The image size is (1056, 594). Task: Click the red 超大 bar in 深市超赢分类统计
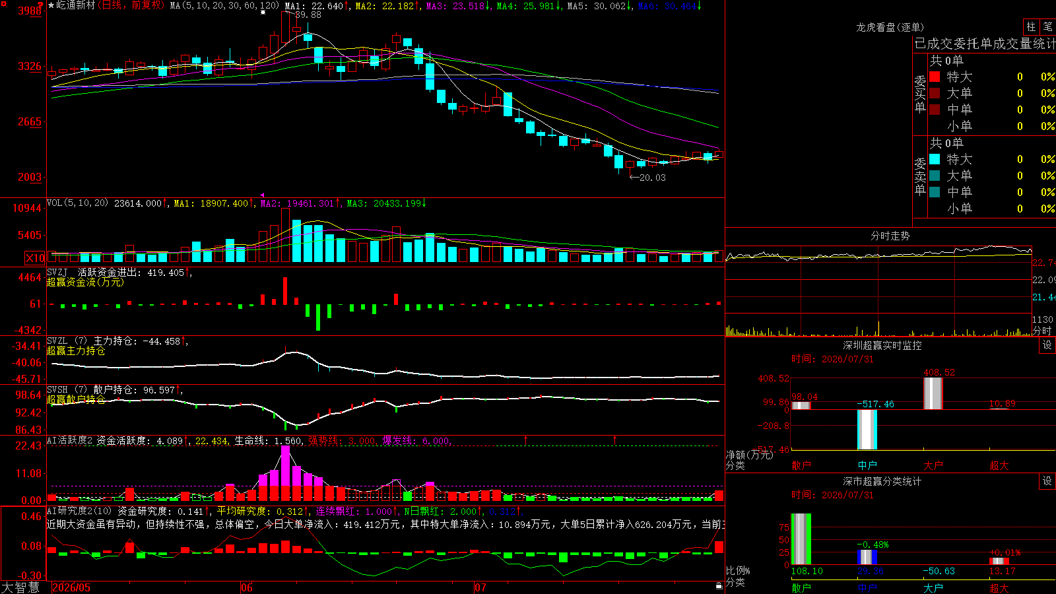[x=999, y=561]
